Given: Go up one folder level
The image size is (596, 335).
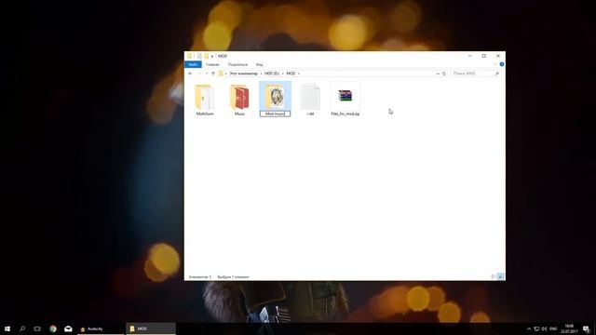Looking at the screenshot, I should pos(213,74).
